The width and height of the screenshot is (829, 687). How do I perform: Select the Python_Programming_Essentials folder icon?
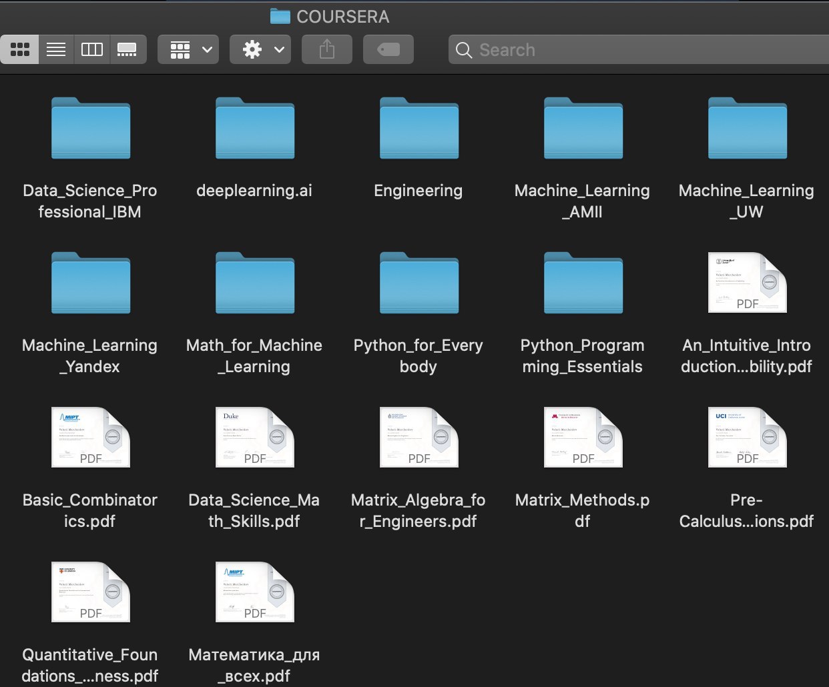tap(583, 283)
